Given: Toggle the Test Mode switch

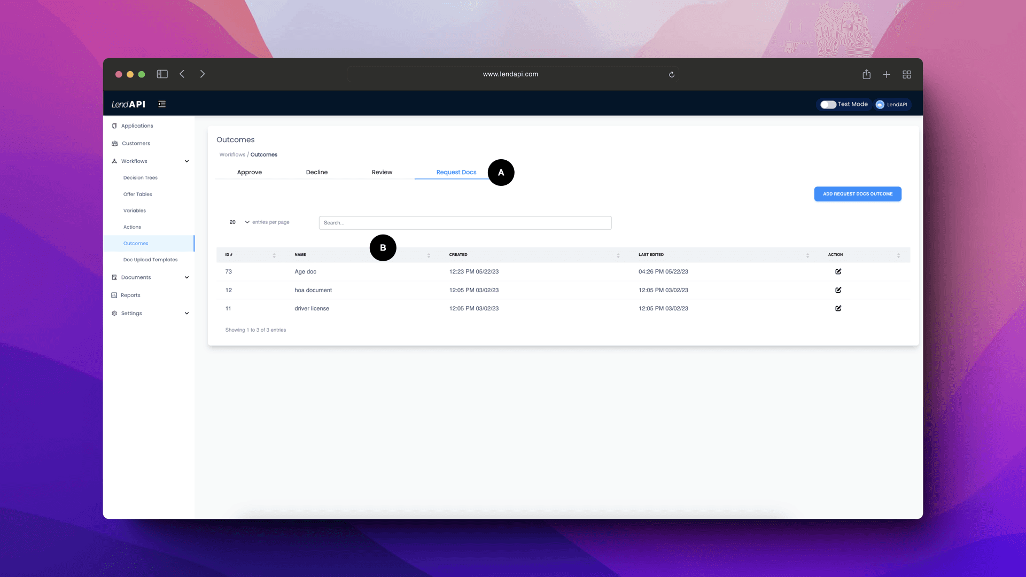Looking at the screenshot, I should [828, 104].
